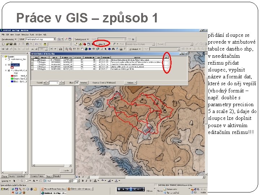Viewport: 260px width, 195px height.
Task: Click the record number input field in attribute table
Action: [54, 83]
